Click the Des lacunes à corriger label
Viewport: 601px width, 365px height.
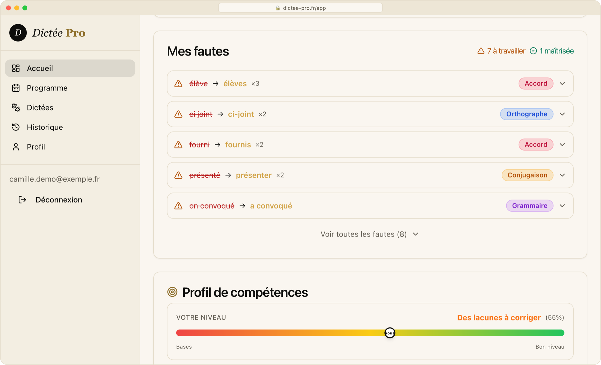(x=499, y=317)
